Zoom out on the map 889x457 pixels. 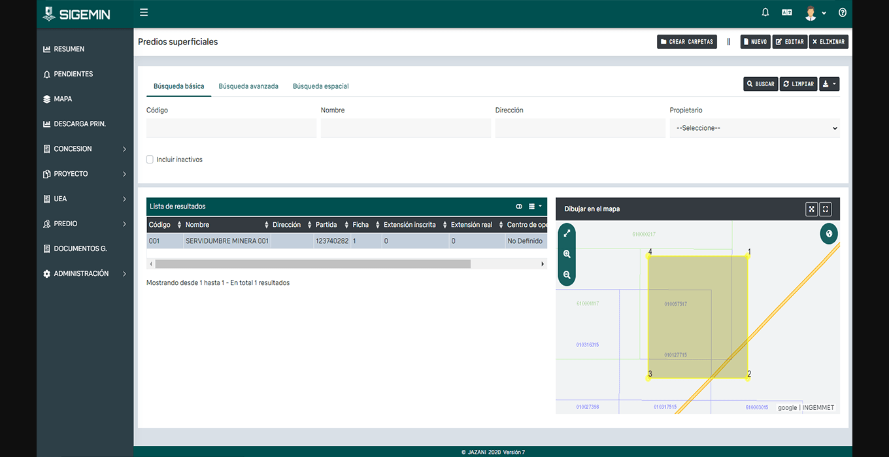567,275
